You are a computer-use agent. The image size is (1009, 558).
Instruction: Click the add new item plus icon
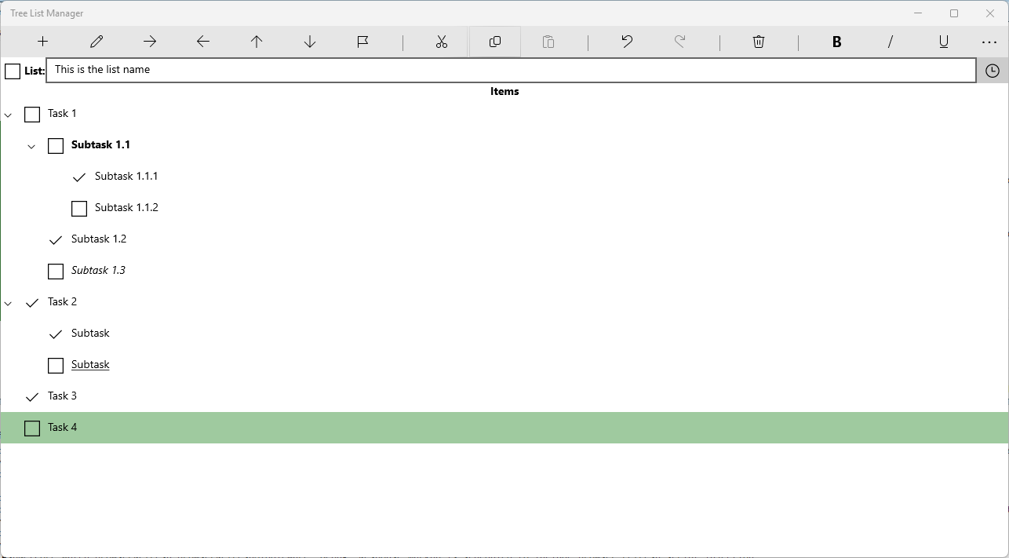click(42, 41)
